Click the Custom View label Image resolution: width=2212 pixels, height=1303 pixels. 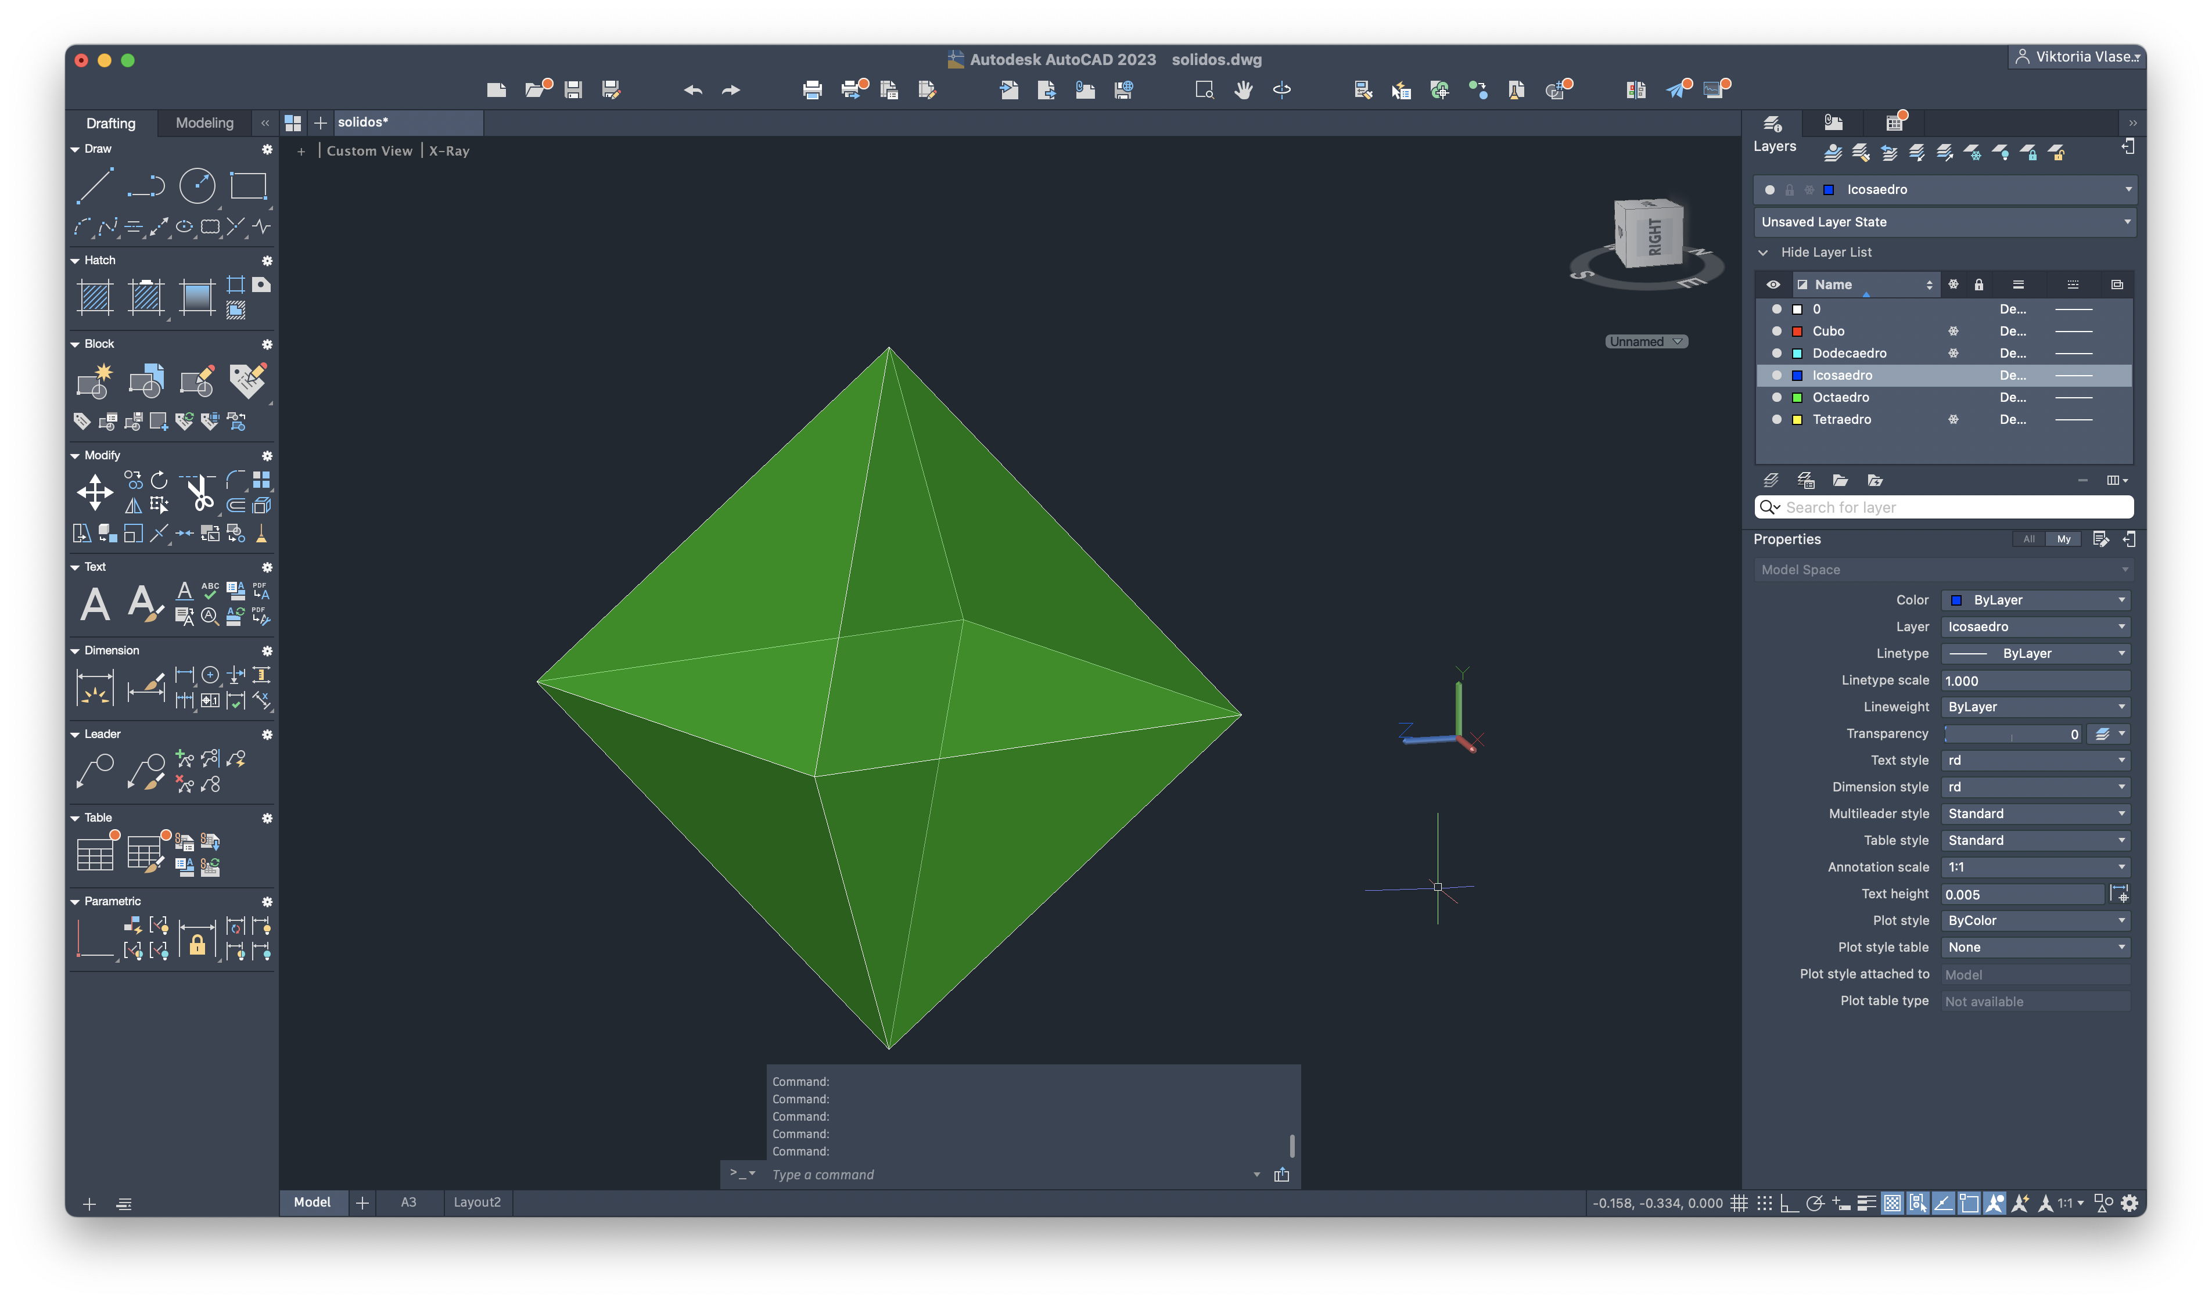pyautogui.click(x=369, y=151)
